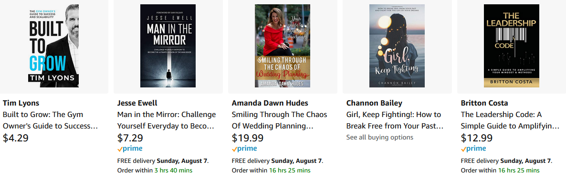The image size is (566, 182).
Task: Open The Leadership Code title link
Action: 511,120
